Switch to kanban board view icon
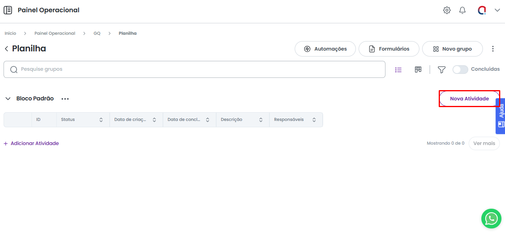 coord(418,70)
